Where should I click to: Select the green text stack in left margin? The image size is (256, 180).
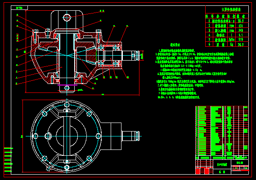(x=8, y=160)
